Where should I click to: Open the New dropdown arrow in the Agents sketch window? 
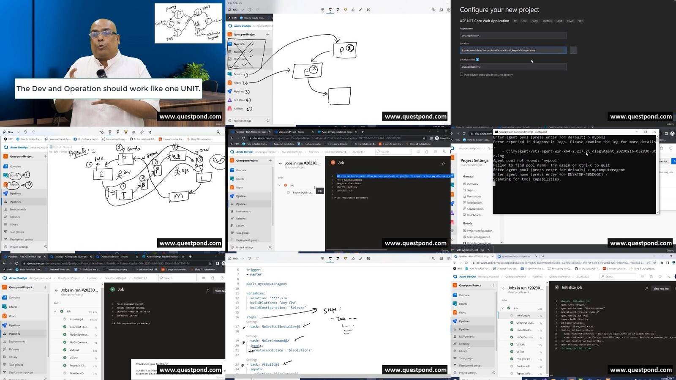tap(18, 132)
